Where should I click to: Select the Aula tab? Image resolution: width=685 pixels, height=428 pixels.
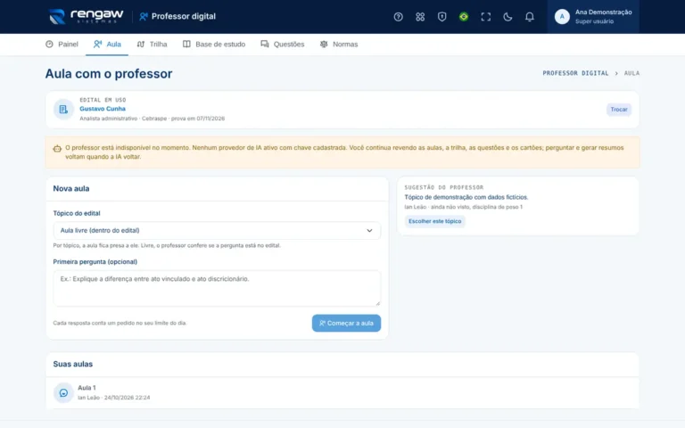click(107, 44)
